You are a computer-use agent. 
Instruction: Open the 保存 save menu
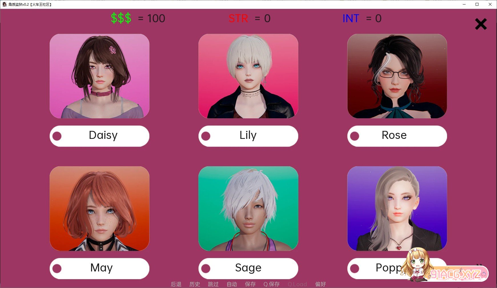click(x=250, y=284)
